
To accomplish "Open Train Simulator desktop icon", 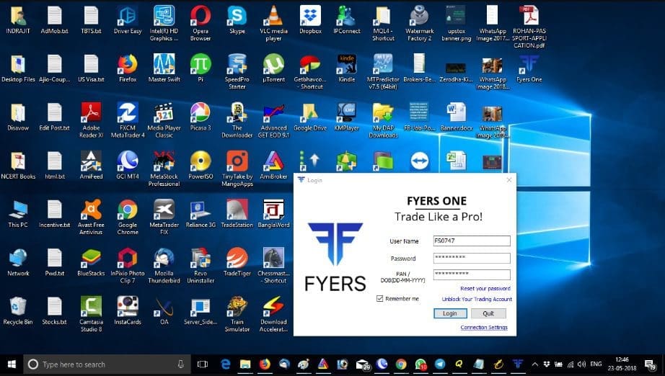I will coord(237,314).
